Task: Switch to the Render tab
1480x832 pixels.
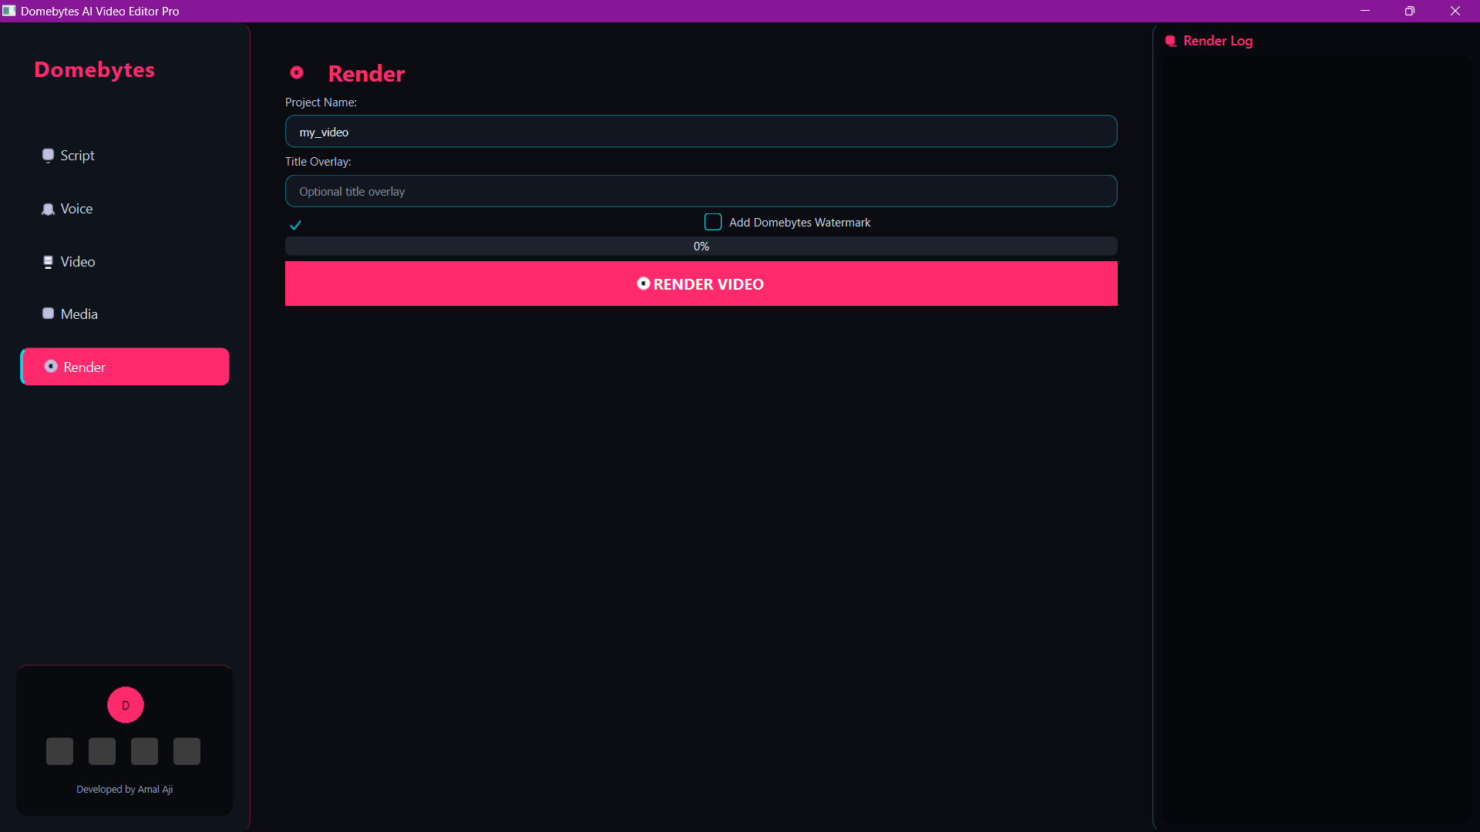Action: [x=124, y=367]
